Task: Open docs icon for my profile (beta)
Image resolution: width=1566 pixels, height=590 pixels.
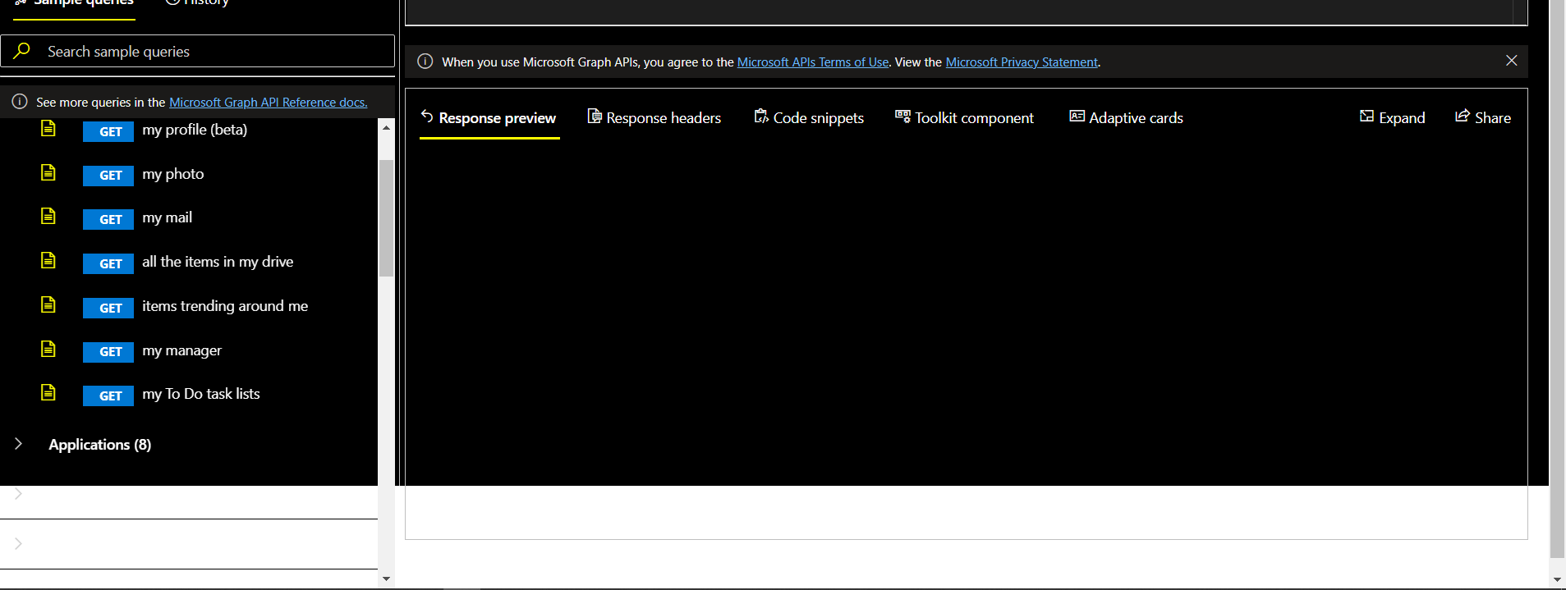Action: tap(48, 129)
